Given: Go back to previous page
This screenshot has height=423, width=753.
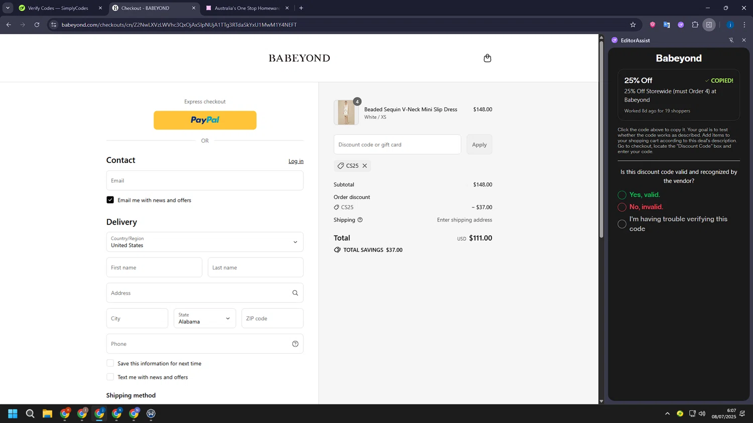Looking at the screenshot, I should [x=9, y=25].
